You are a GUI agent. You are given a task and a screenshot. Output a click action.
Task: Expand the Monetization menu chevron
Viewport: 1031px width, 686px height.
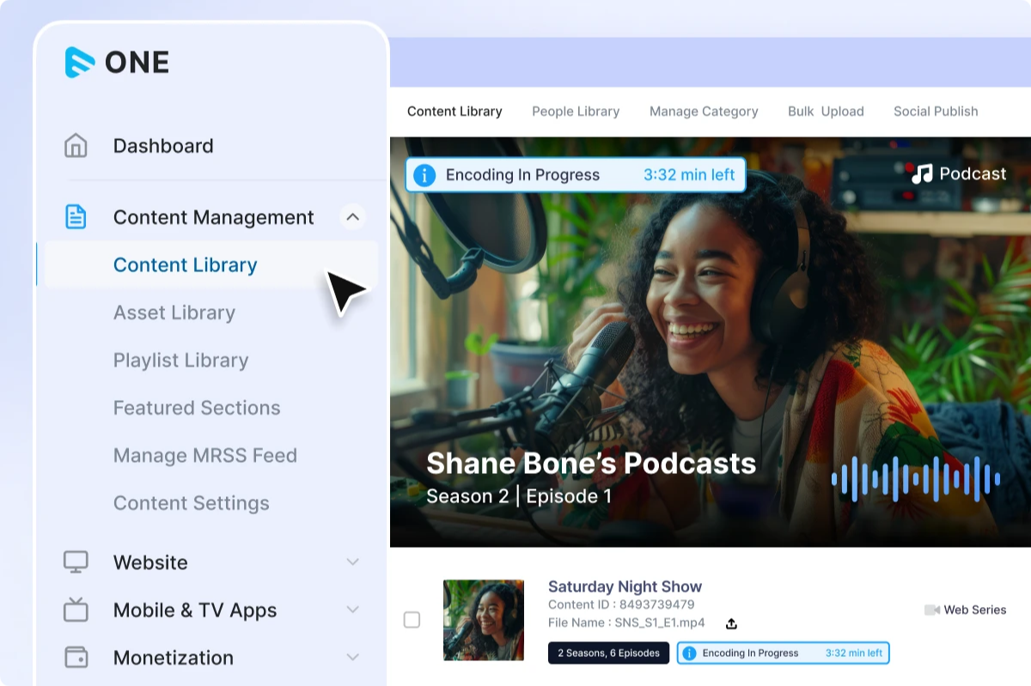(352, 658)
